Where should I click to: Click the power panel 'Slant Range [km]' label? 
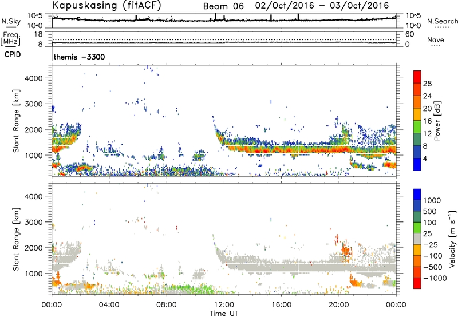pyautogui.click(x=16, y=121)
